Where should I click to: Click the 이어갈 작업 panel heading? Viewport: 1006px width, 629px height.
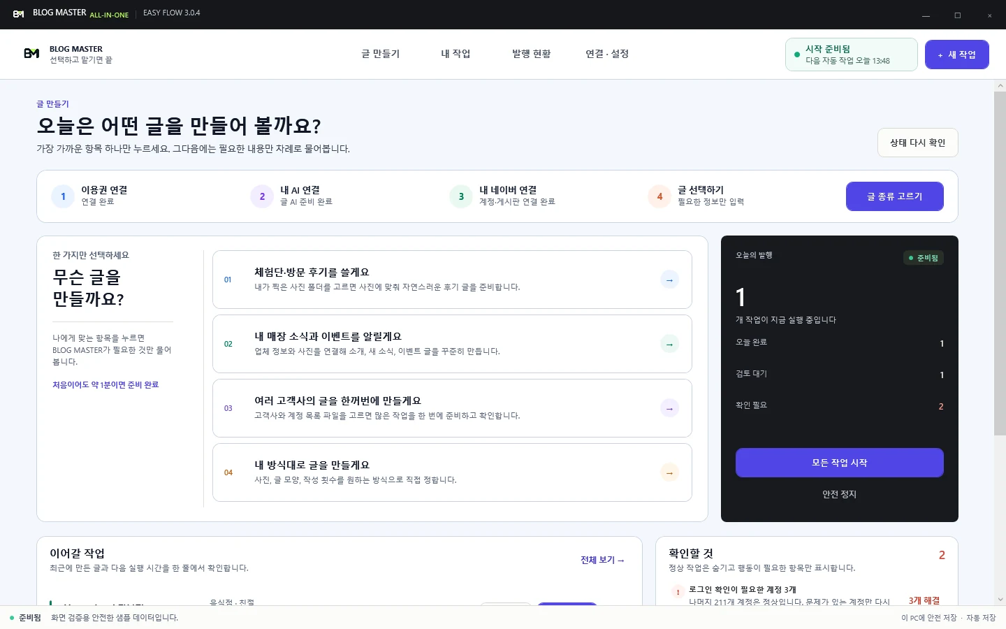78,554
